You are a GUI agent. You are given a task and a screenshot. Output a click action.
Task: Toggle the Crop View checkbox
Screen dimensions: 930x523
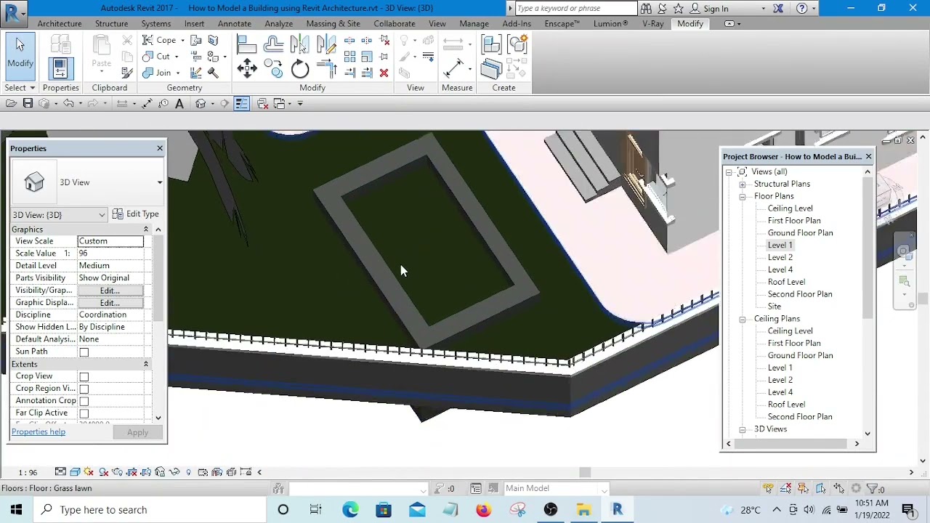pyautogui.click(x=84, y=377)
